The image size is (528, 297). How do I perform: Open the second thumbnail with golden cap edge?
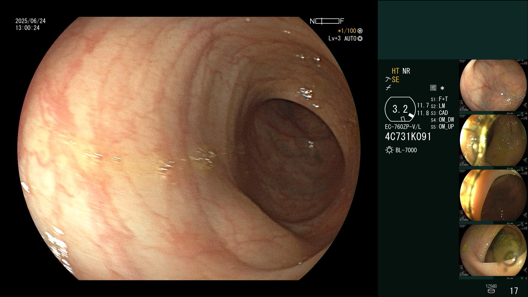tap(493, 141)
